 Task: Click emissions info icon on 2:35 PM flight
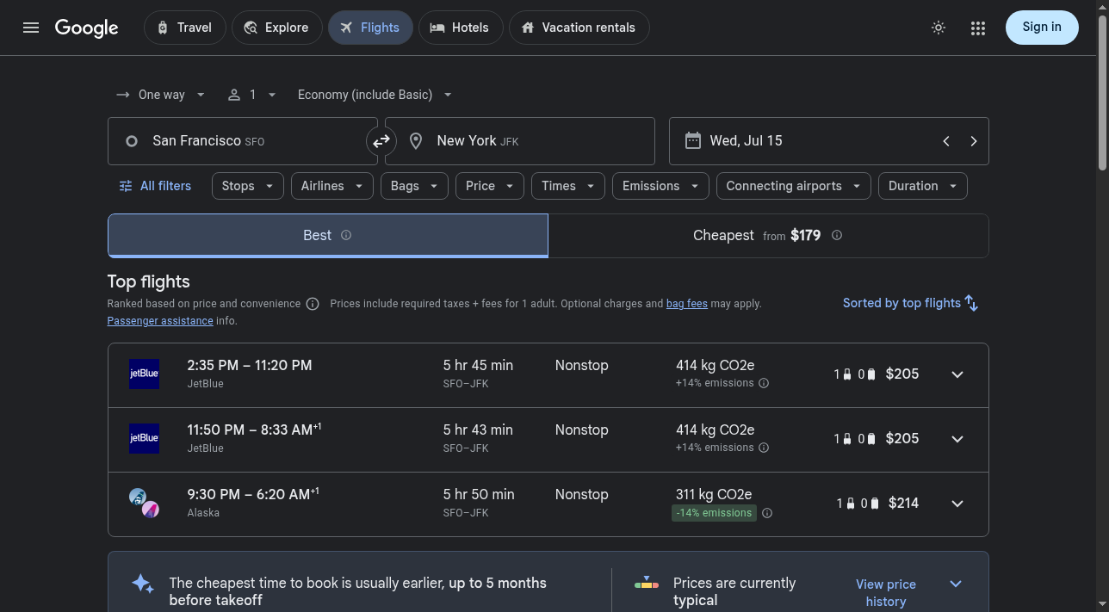click(764, 384)
